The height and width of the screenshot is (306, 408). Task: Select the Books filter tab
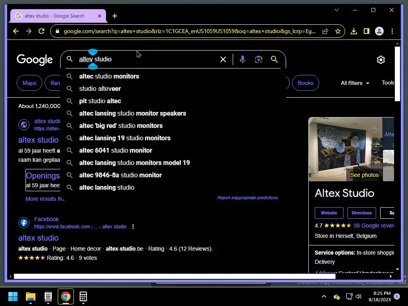306,83
